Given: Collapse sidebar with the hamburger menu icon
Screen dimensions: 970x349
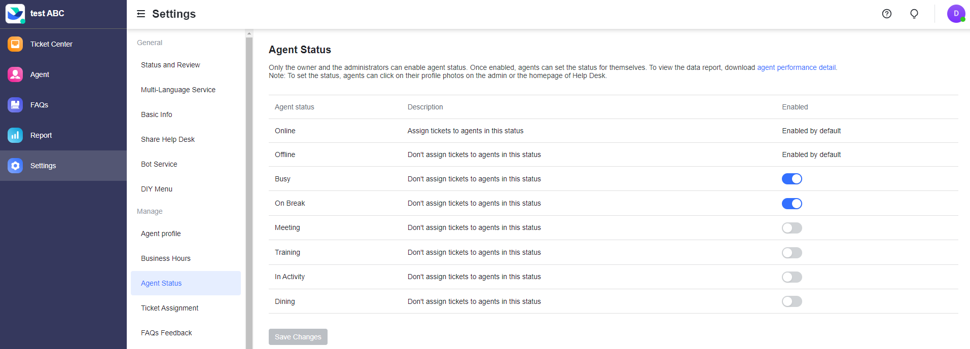Looking at the screenshot, I should [141, 14].
